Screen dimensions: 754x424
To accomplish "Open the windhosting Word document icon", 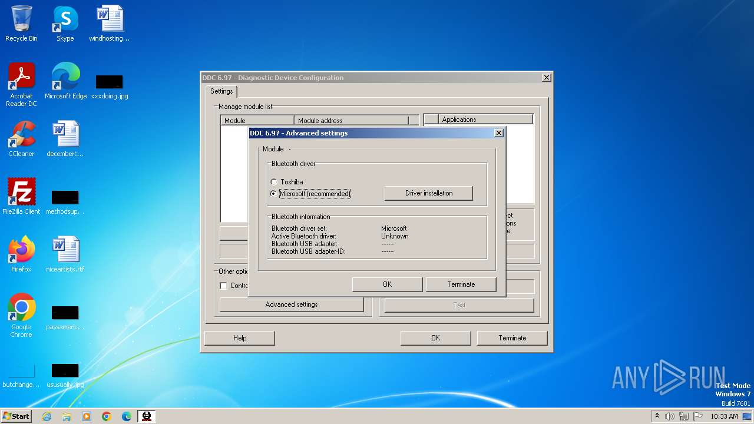I will click(x=109, y=24).
